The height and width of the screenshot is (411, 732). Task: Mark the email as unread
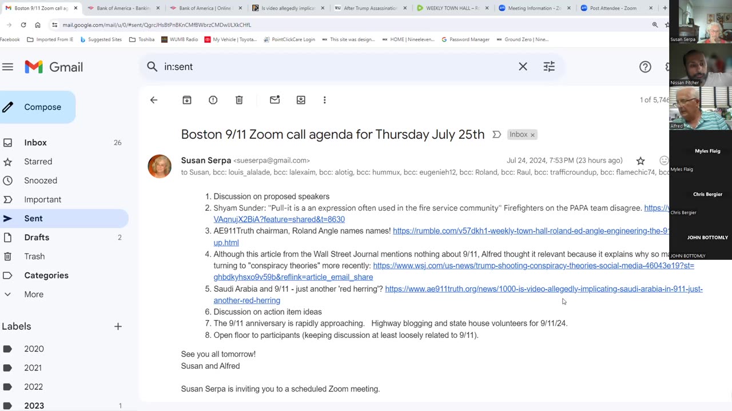274,100
